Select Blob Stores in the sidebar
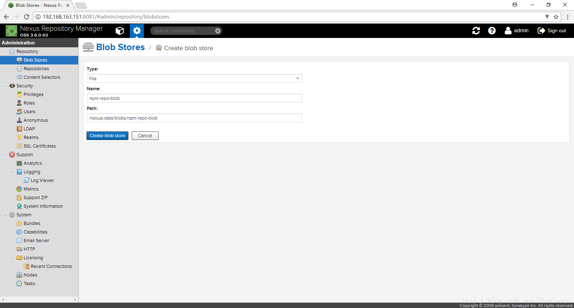 coord(39,60)
